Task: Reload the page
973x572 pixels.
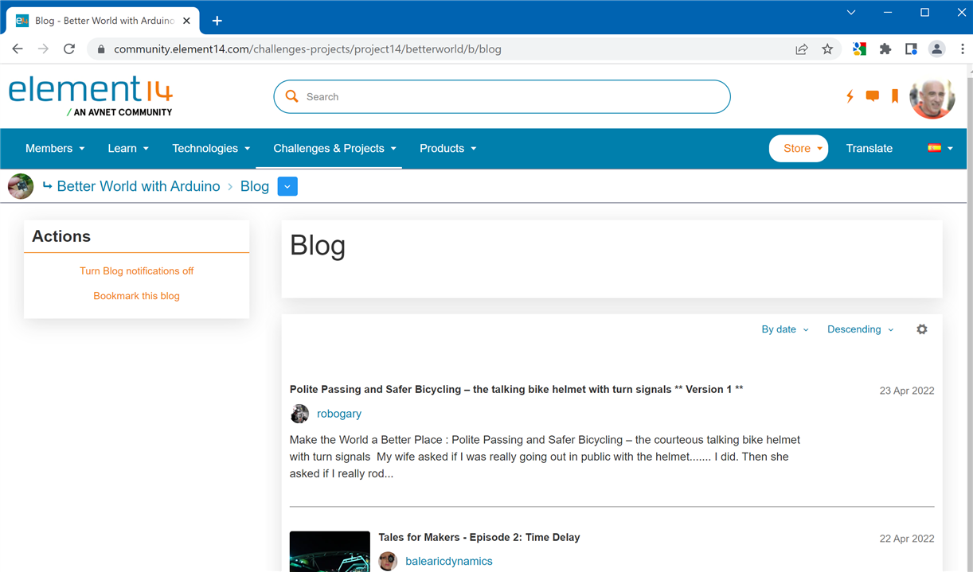Action: coord(69,49)
